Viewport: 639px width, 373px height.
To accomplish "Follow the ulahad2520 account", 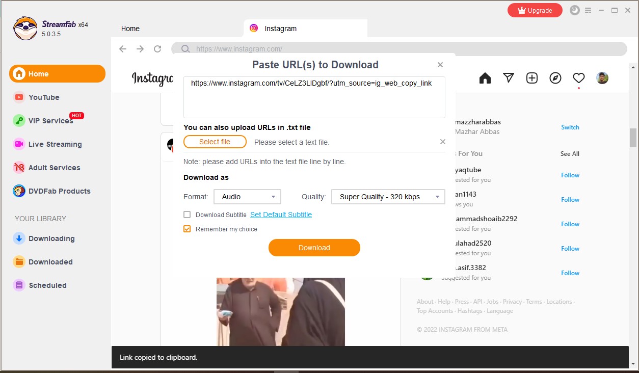I will pyautogui.click(x=570, y=249).
